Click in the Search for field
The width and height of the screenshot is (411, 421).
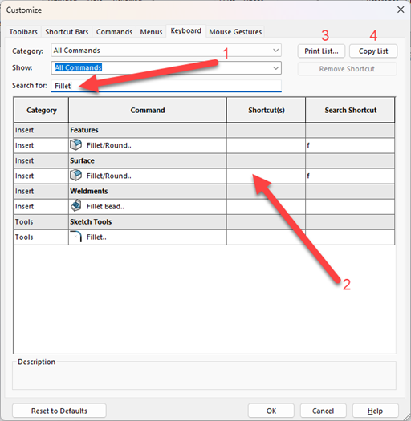[x=166, y=86]
